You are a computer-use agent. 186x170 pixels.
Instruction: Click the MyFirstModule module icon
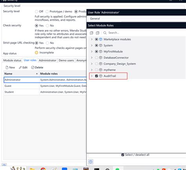[100, 51]
